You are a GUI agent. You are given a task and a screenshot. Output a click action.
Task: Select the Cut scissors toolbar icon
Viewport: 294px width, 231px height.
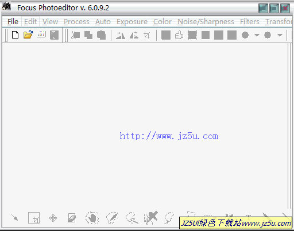click(76, 35)
